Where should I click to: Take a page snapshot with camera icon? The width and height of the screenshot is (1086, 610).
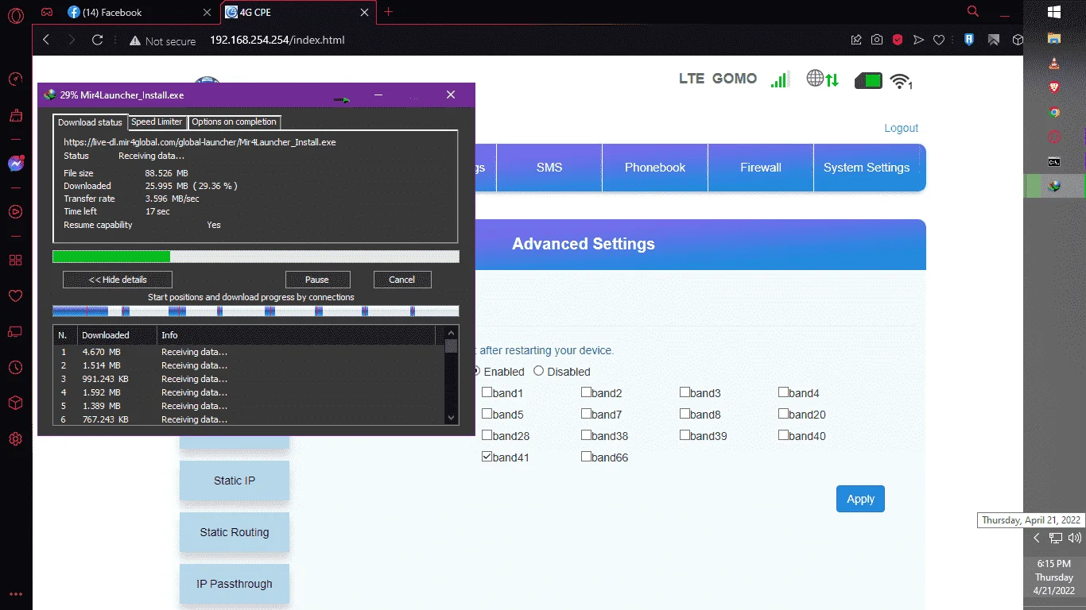click(876, 40)
